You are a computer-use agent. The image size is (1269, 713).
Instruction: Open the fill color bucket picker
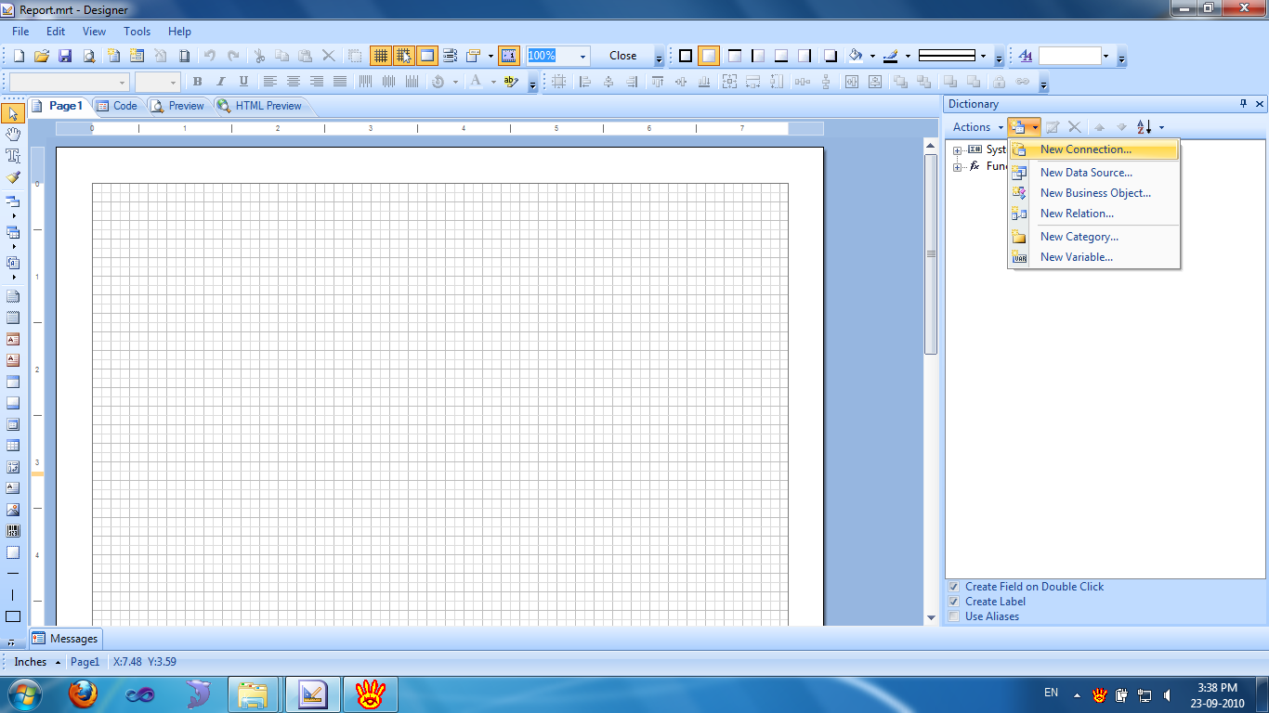(856, 56)
